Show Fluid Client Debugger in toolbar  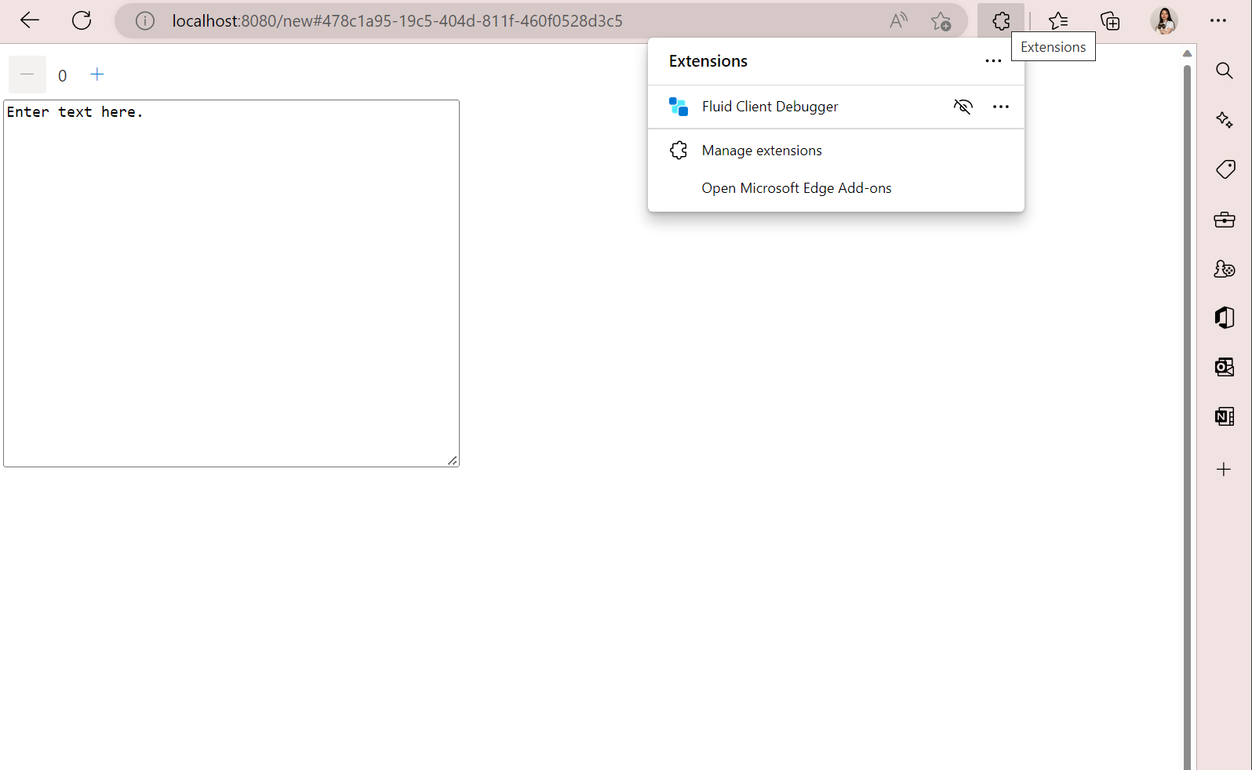pos(963,107)
